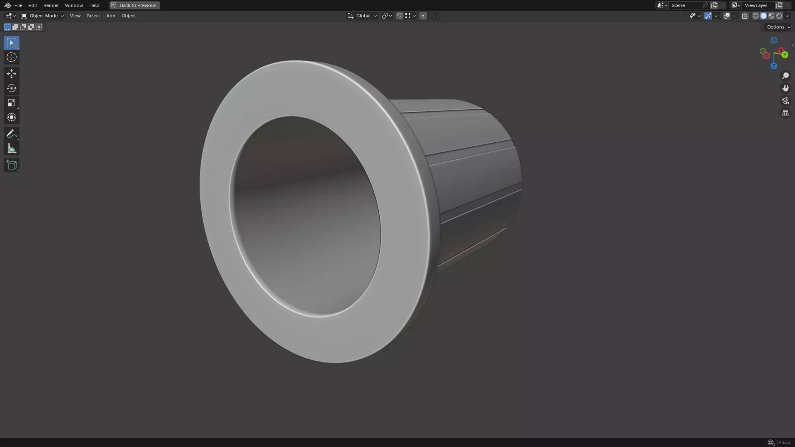795x447 pixels.
Task: Click the blue Z axis on gizmo
Action: 773,66
